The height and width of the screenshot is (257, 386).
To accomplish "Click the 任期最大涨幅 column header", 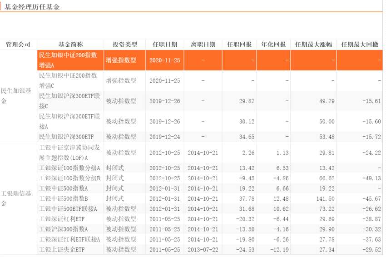I will coord(313,44).
